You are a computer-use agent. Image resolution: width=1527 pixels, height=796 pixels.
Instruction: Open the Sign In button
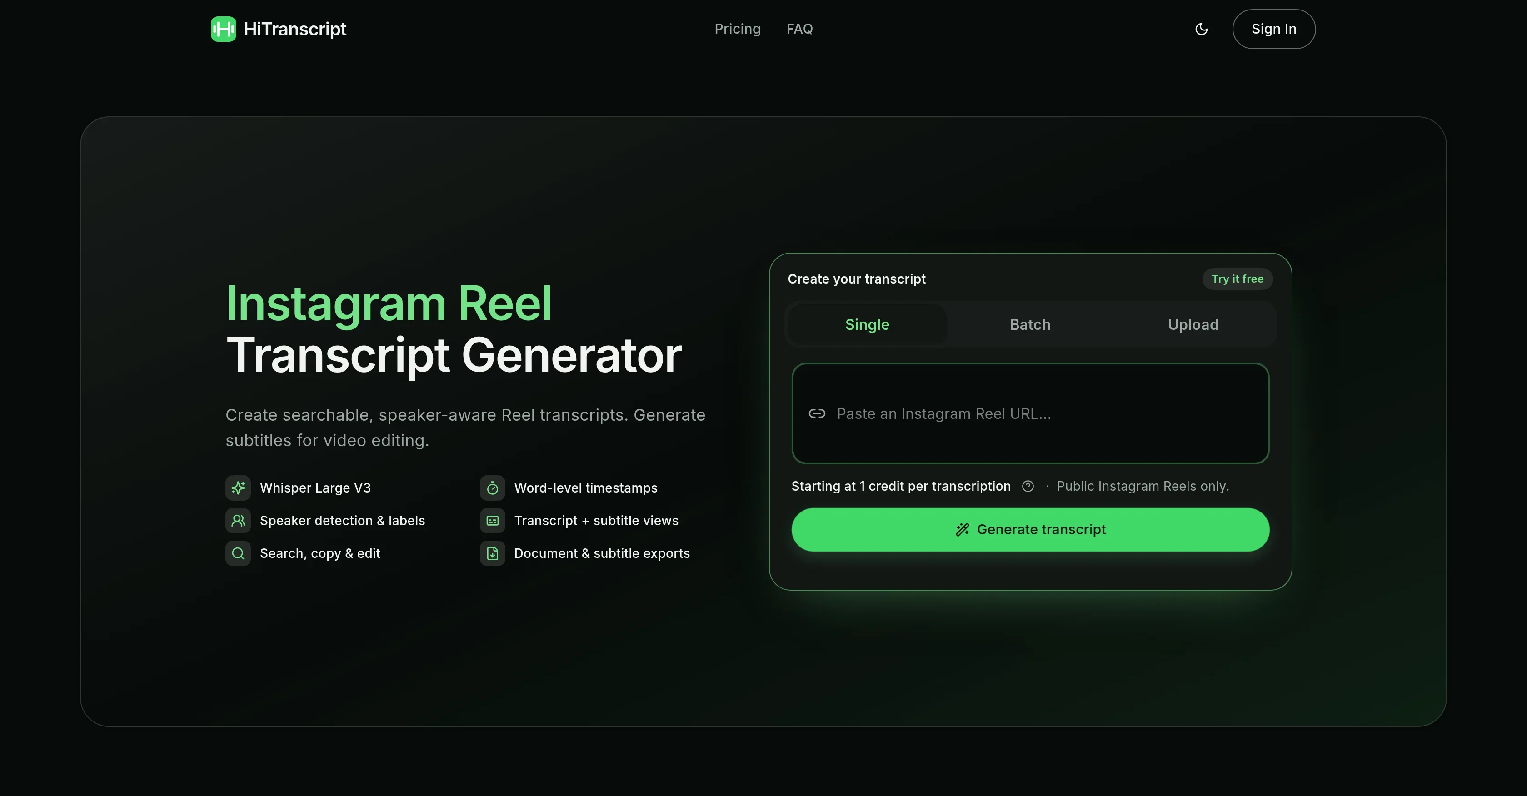(1274, 29)
